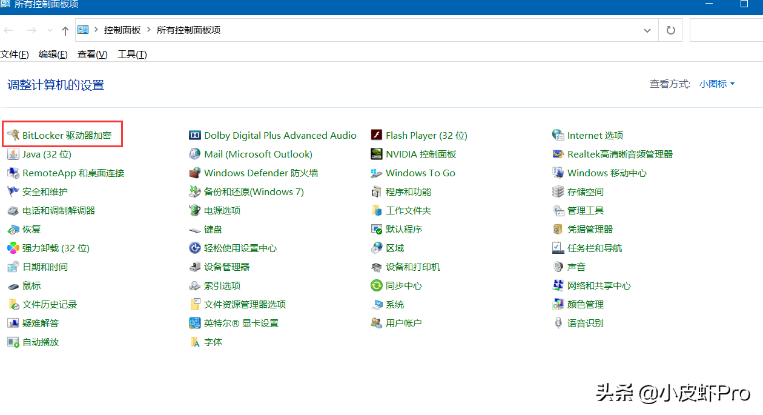Open the Internet 选项 globe icon

(x=558, y=135)
